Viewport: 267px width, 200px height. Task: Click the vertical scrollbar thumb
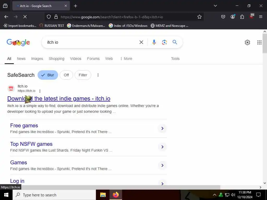tap(265, 43)
